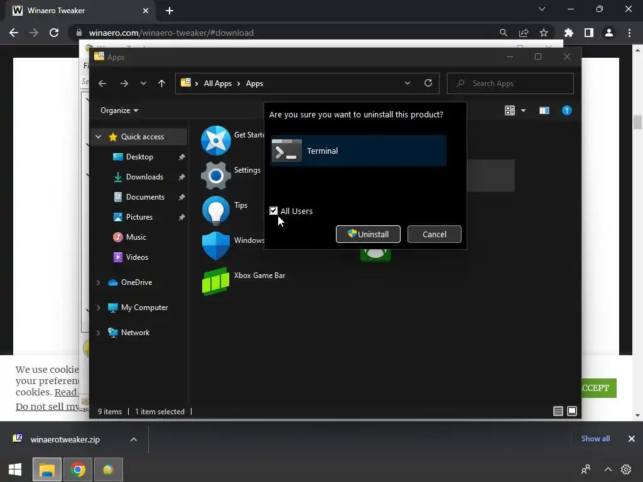Click the Search Apps field
The image size is (643, 482).
click(510, 83)
